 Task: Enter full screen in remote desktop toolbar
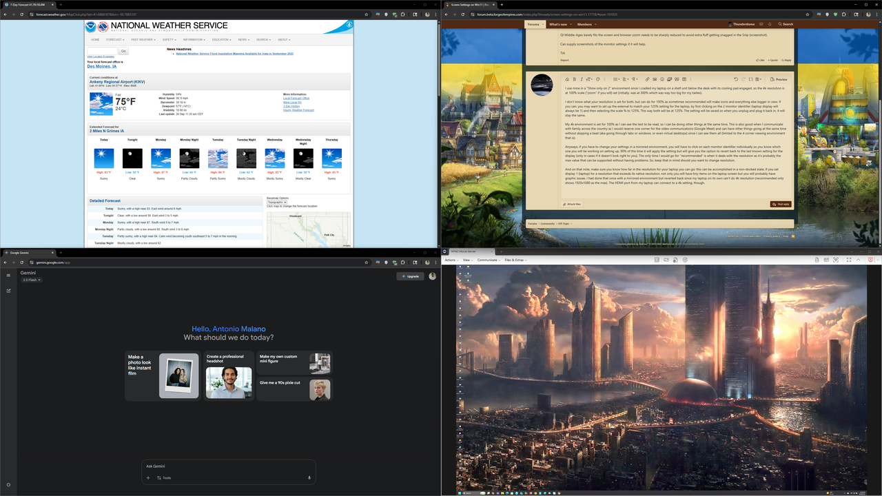pos(848,260)
